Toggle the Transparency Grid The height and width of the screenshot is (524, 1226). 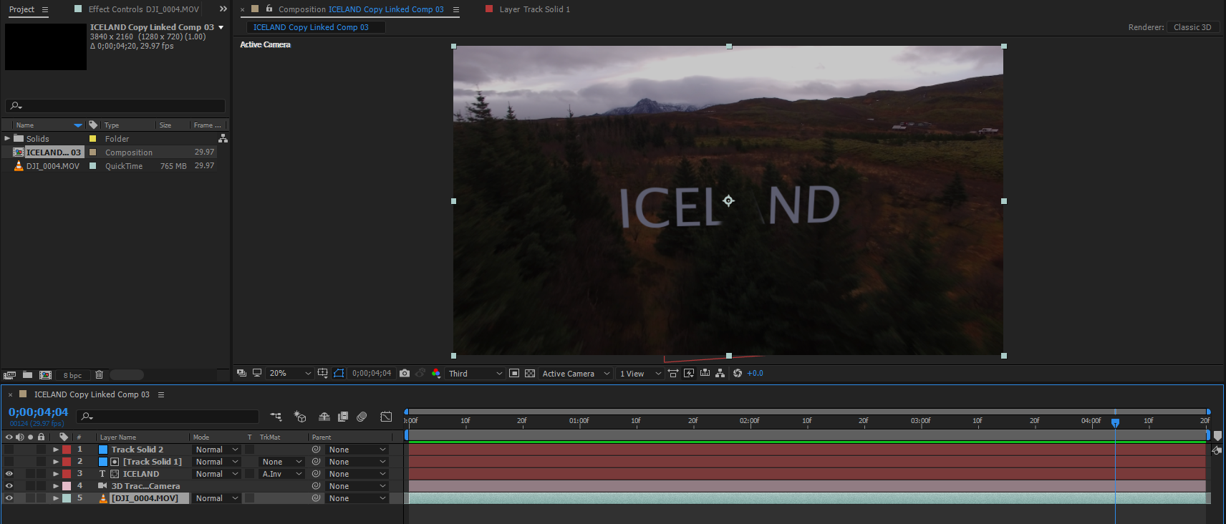point(530,373)
